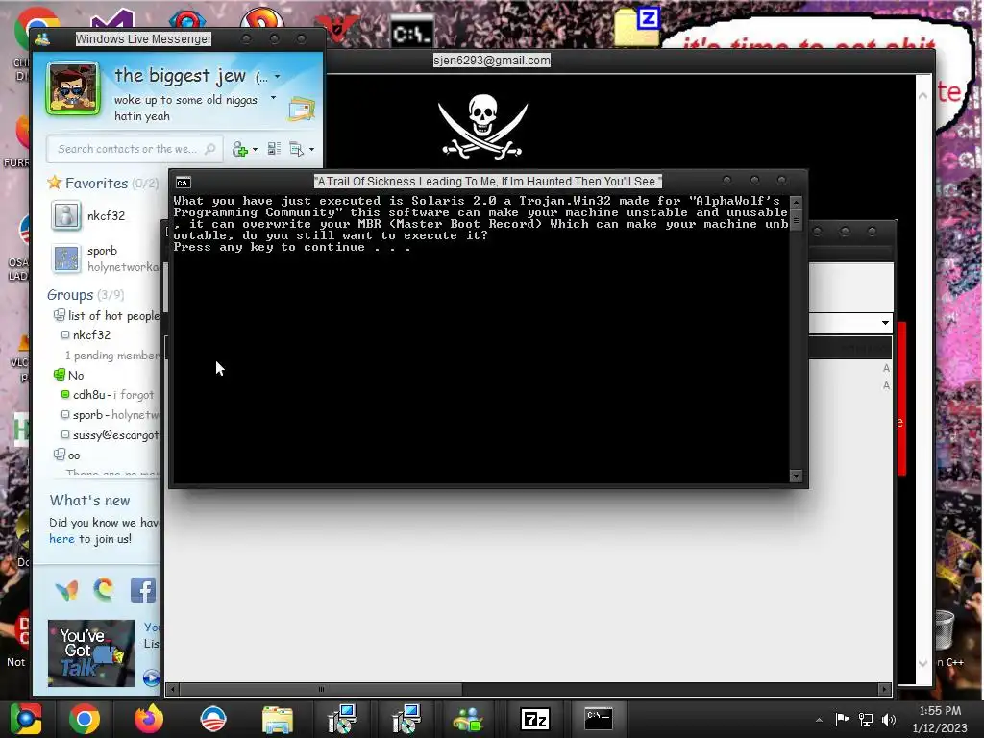
Task: Open the first installer taskbar icon
Action: (342, 719)
